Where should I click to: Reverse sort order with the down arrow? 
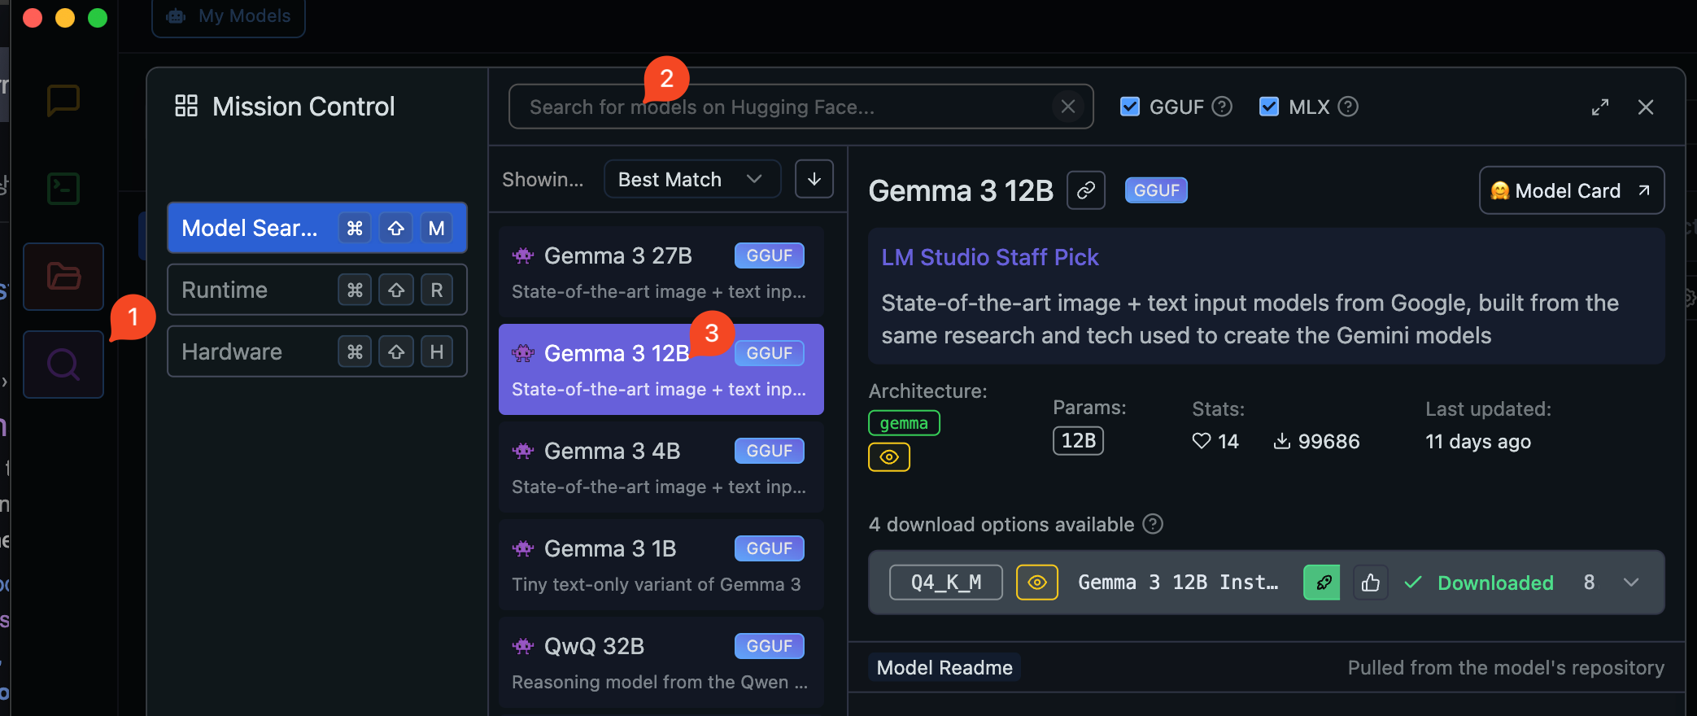(814, 179)
